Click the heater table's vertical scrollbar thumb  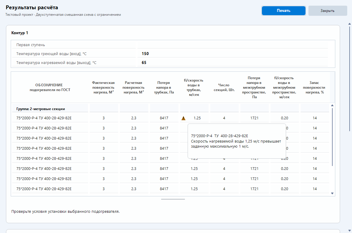[x=332, y=137]
